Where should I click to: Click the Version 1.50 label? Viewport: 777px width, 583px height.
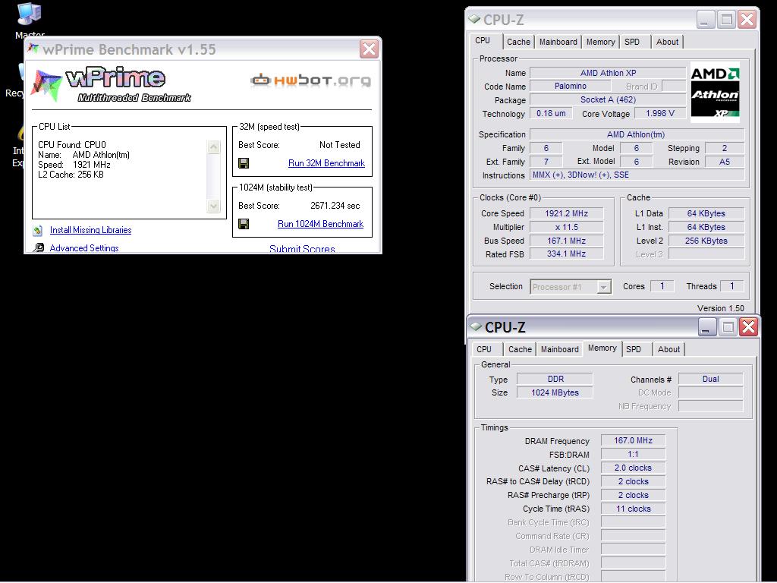point(721,308)
